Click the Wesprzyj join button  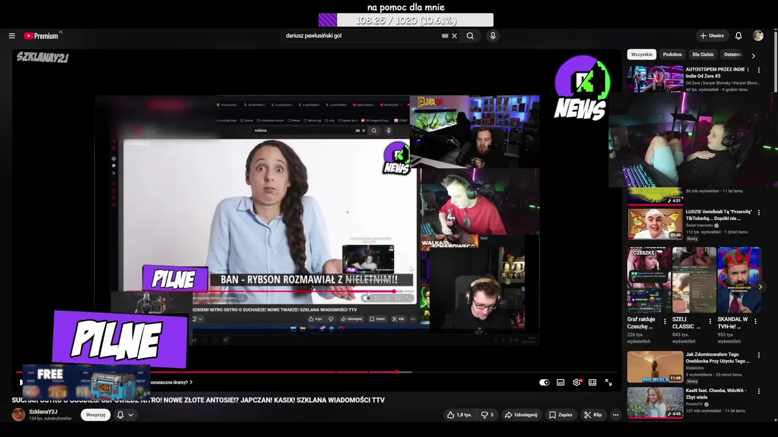click(95, 415)
